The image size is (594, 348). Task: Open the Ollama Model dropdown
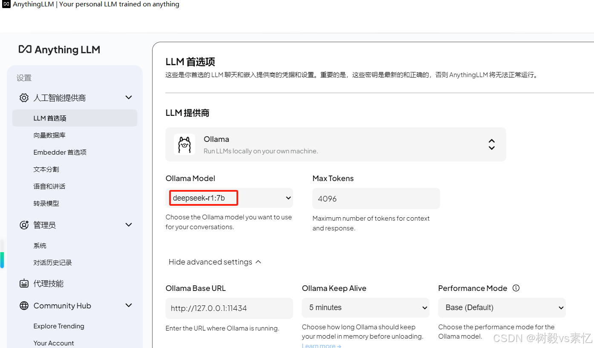[229, 198]
